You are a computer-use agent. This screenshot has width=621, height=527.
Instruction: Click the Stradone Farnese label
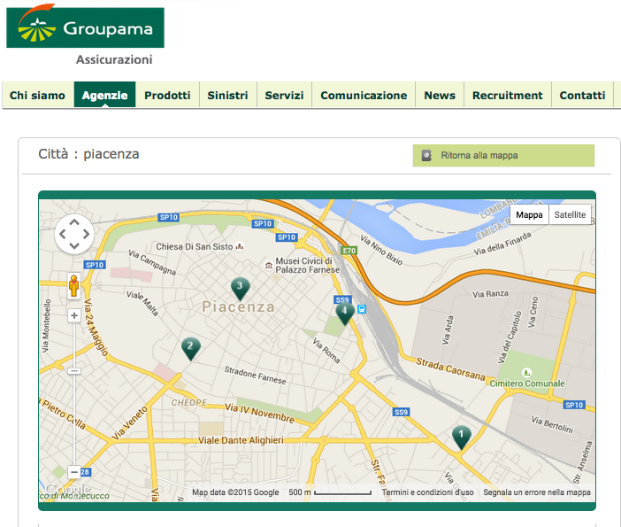click(255, 376)
